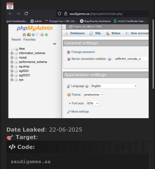The image size is (155, 169).
Task: Open phpMyAdmin documentation blue question icon
Action: [x=33, y=34]
